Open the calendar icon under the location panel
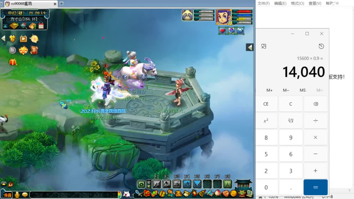The height and width of the screenshot is (199, 354). click(x=41, y=26)
